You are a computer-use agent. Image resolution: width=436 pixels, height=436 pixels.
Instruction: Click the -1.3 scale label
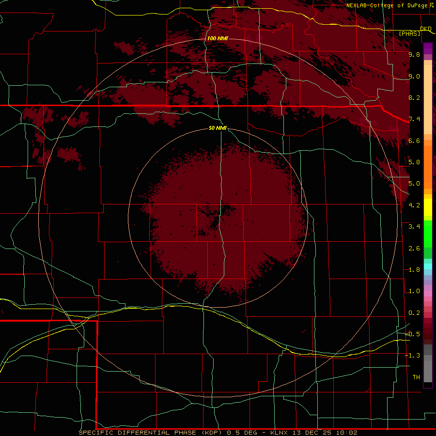coord(413,356)
